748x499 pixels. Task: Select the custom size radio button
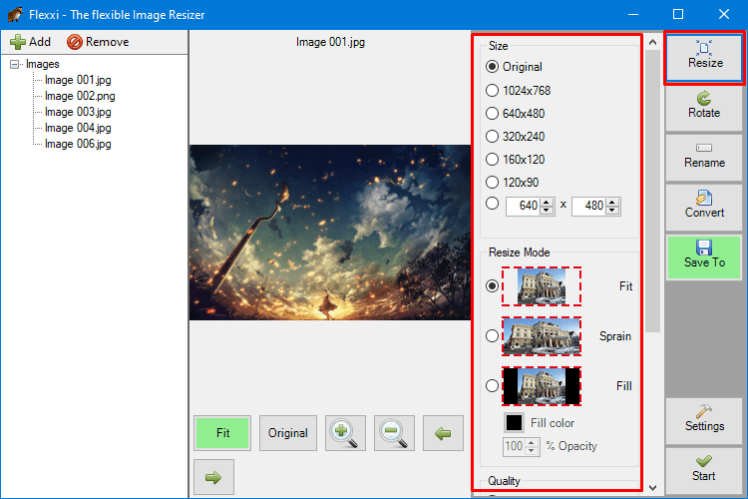[x=492, y=204]
